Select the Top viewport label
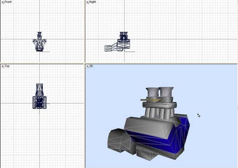The width and height of the screenshot is (238, 168). (x=7, y=66)
